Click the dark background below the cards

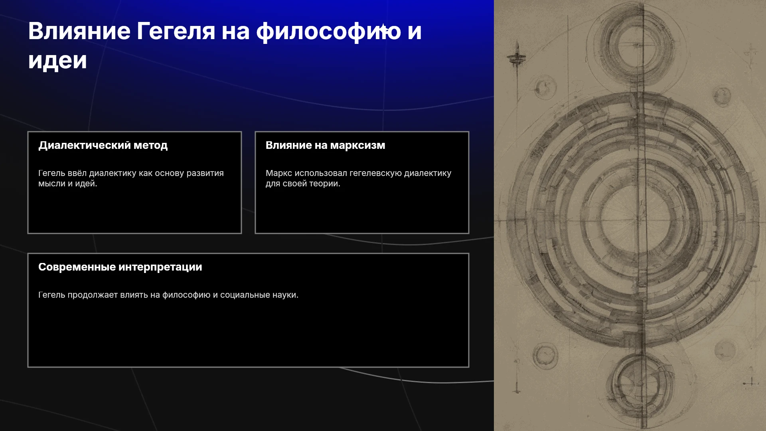[247, 399]
